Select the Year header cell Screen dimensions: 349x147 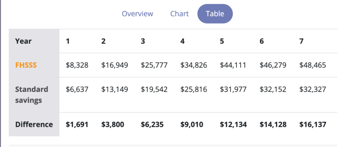(x=24, y=41)
